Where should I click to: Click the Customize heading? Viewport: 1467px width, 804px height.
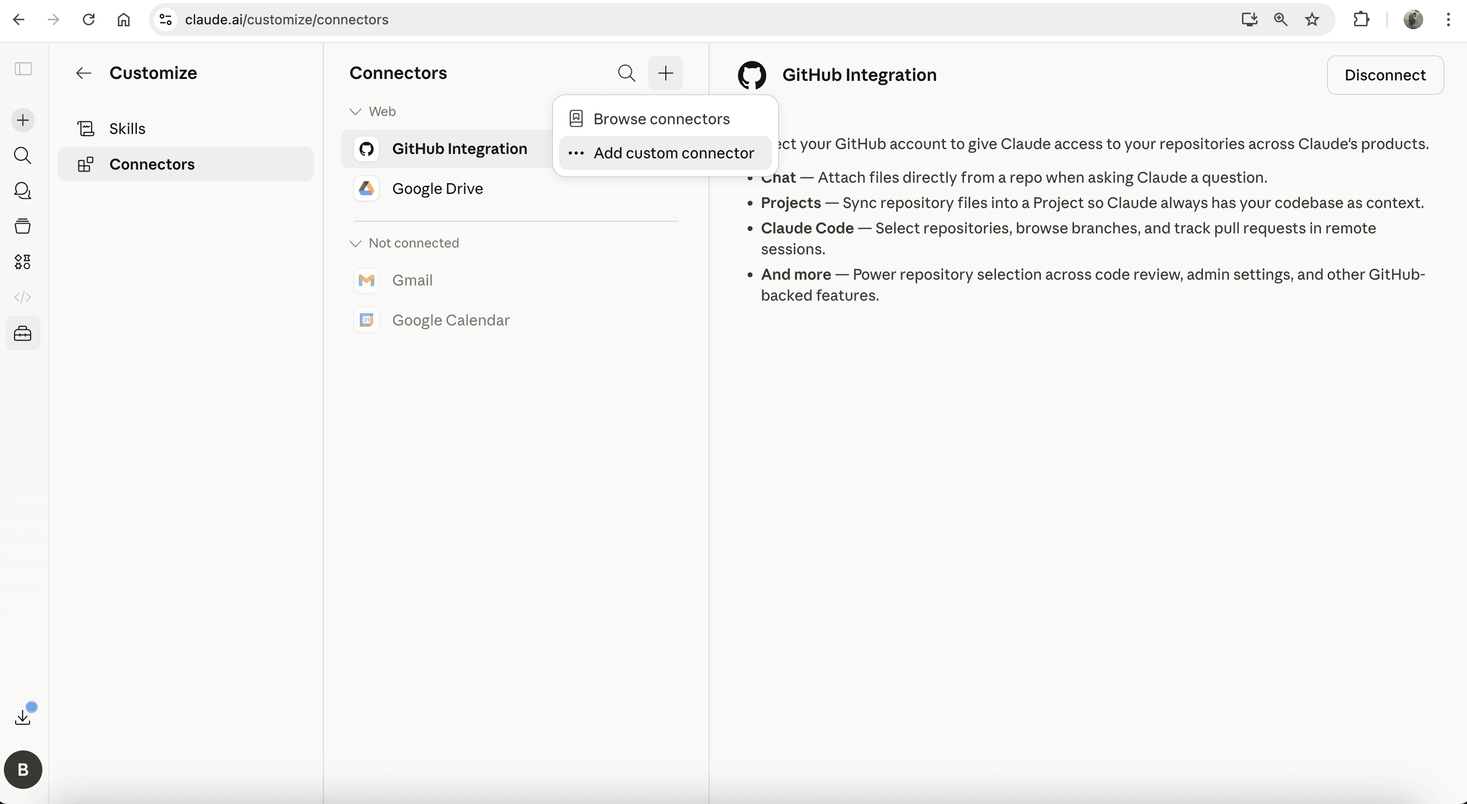click(x=153, y=73)
